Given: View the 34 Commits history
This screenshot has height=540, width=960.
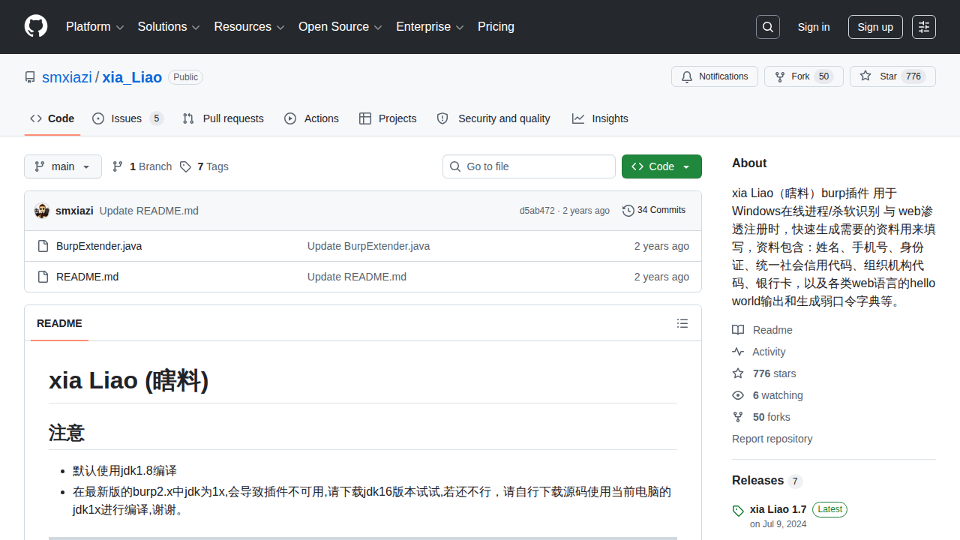Looking at the screenshot, I should tap(654, 211).
